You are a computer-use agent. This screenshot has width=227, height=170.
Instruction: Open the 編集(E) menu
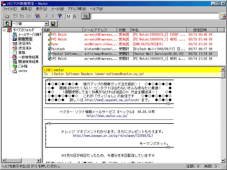(x=26, y=9)
